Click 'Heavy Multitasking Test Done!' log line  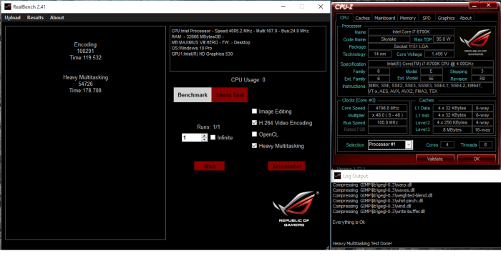click(362, 243)
